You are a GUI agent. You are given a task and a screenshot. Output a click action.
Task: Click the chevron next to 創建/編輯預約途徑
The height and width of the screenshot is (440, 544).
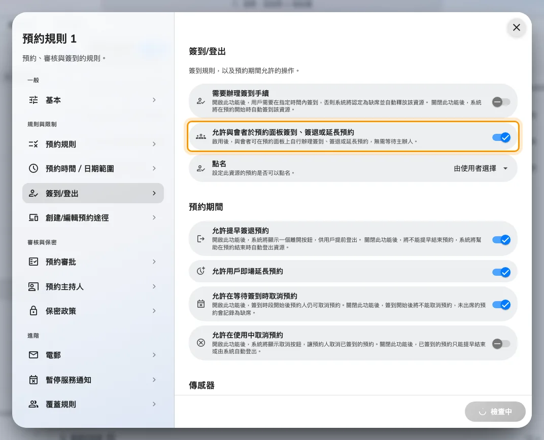pyautogui.click(x=154, y=217)
